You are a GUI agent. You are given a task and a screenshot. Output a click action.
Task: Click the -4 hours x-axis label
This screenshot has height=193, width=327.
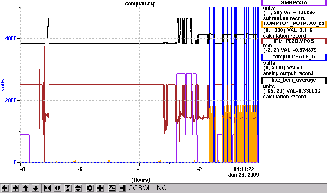pos(139,169)
